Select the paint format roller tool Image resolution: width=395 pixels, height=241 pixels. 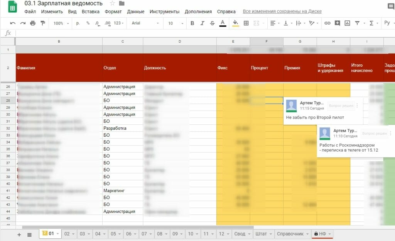tap(43, 23)
